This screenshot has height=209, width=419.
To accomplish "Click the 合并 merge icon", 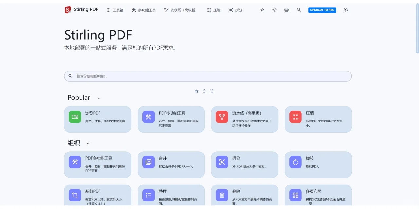I will (149, 162).
